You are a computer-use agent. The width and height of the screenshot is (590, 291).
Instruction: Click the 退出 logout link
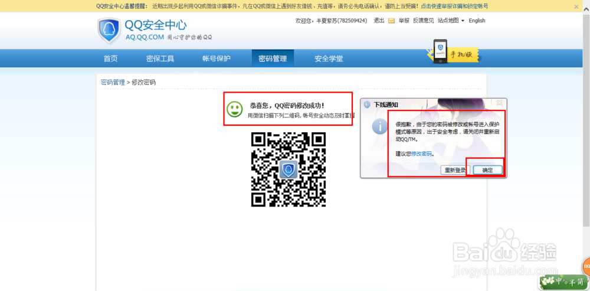coord(379,21)
